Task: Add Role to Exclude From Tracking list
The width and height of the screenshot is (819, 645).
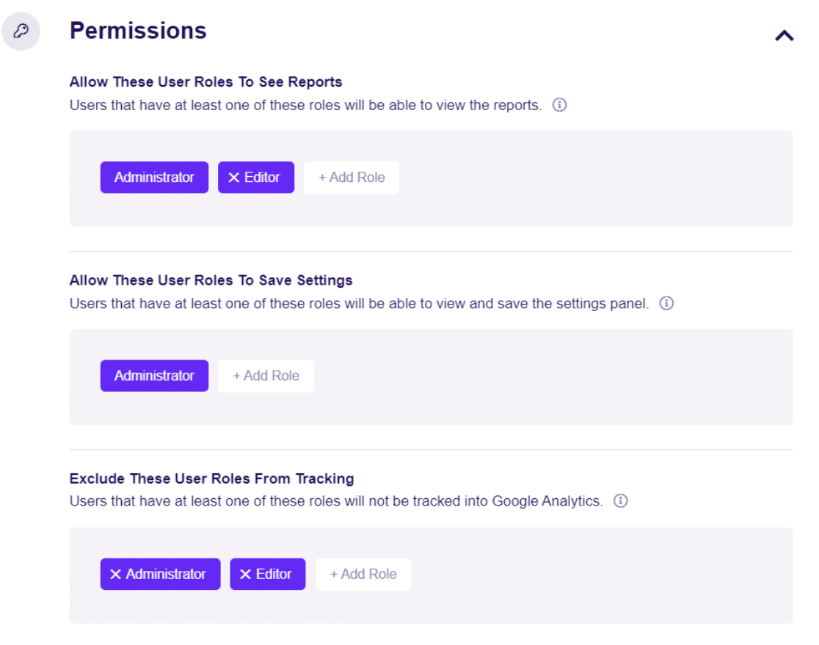Action: click(363, 574)
